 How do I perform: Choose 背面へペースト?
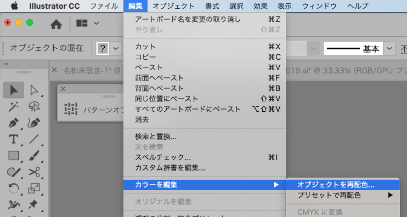pos(205,88)
